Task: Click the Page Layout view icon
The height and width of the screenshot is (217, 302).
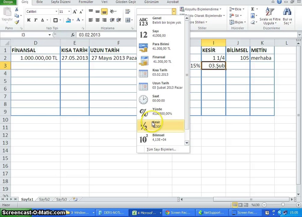Action: tap(240, 205)
